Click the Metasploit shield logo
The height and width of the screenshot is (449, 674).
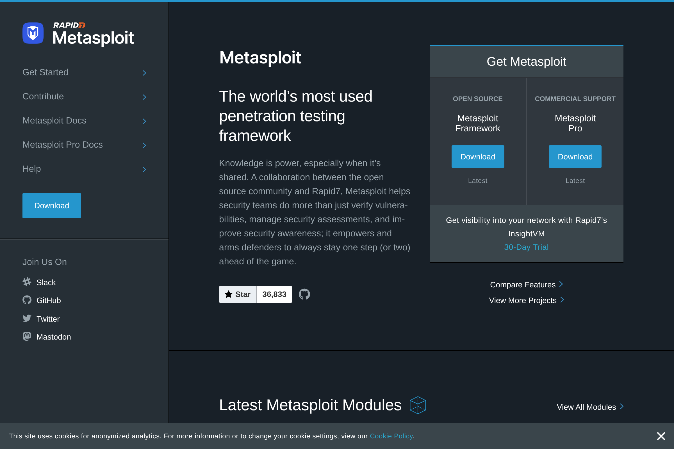click(33, 33)
